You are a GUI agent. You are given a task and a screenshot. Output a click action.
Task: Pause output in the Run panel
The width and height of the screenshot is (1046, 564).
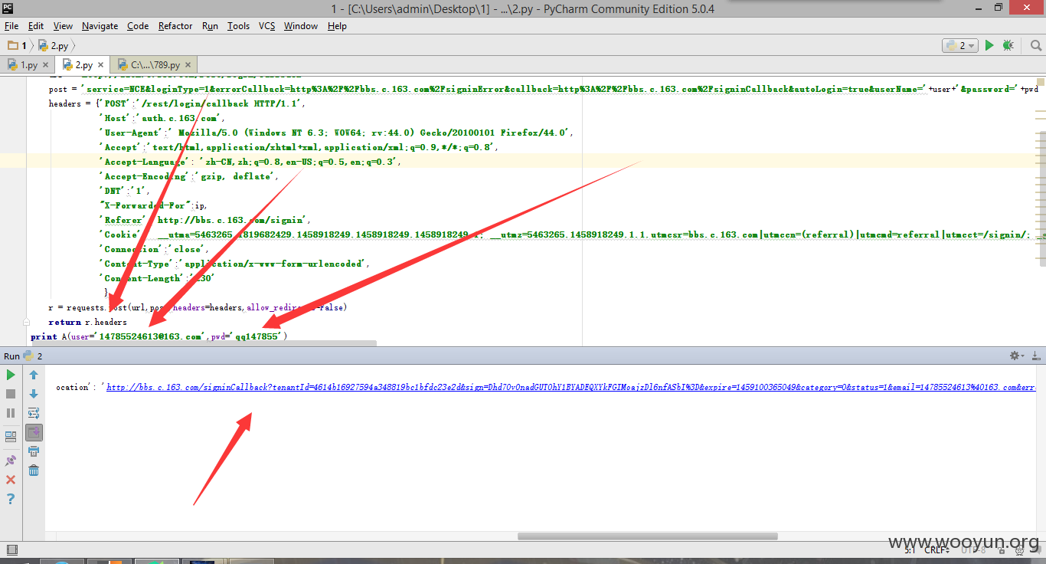point(11,413)
